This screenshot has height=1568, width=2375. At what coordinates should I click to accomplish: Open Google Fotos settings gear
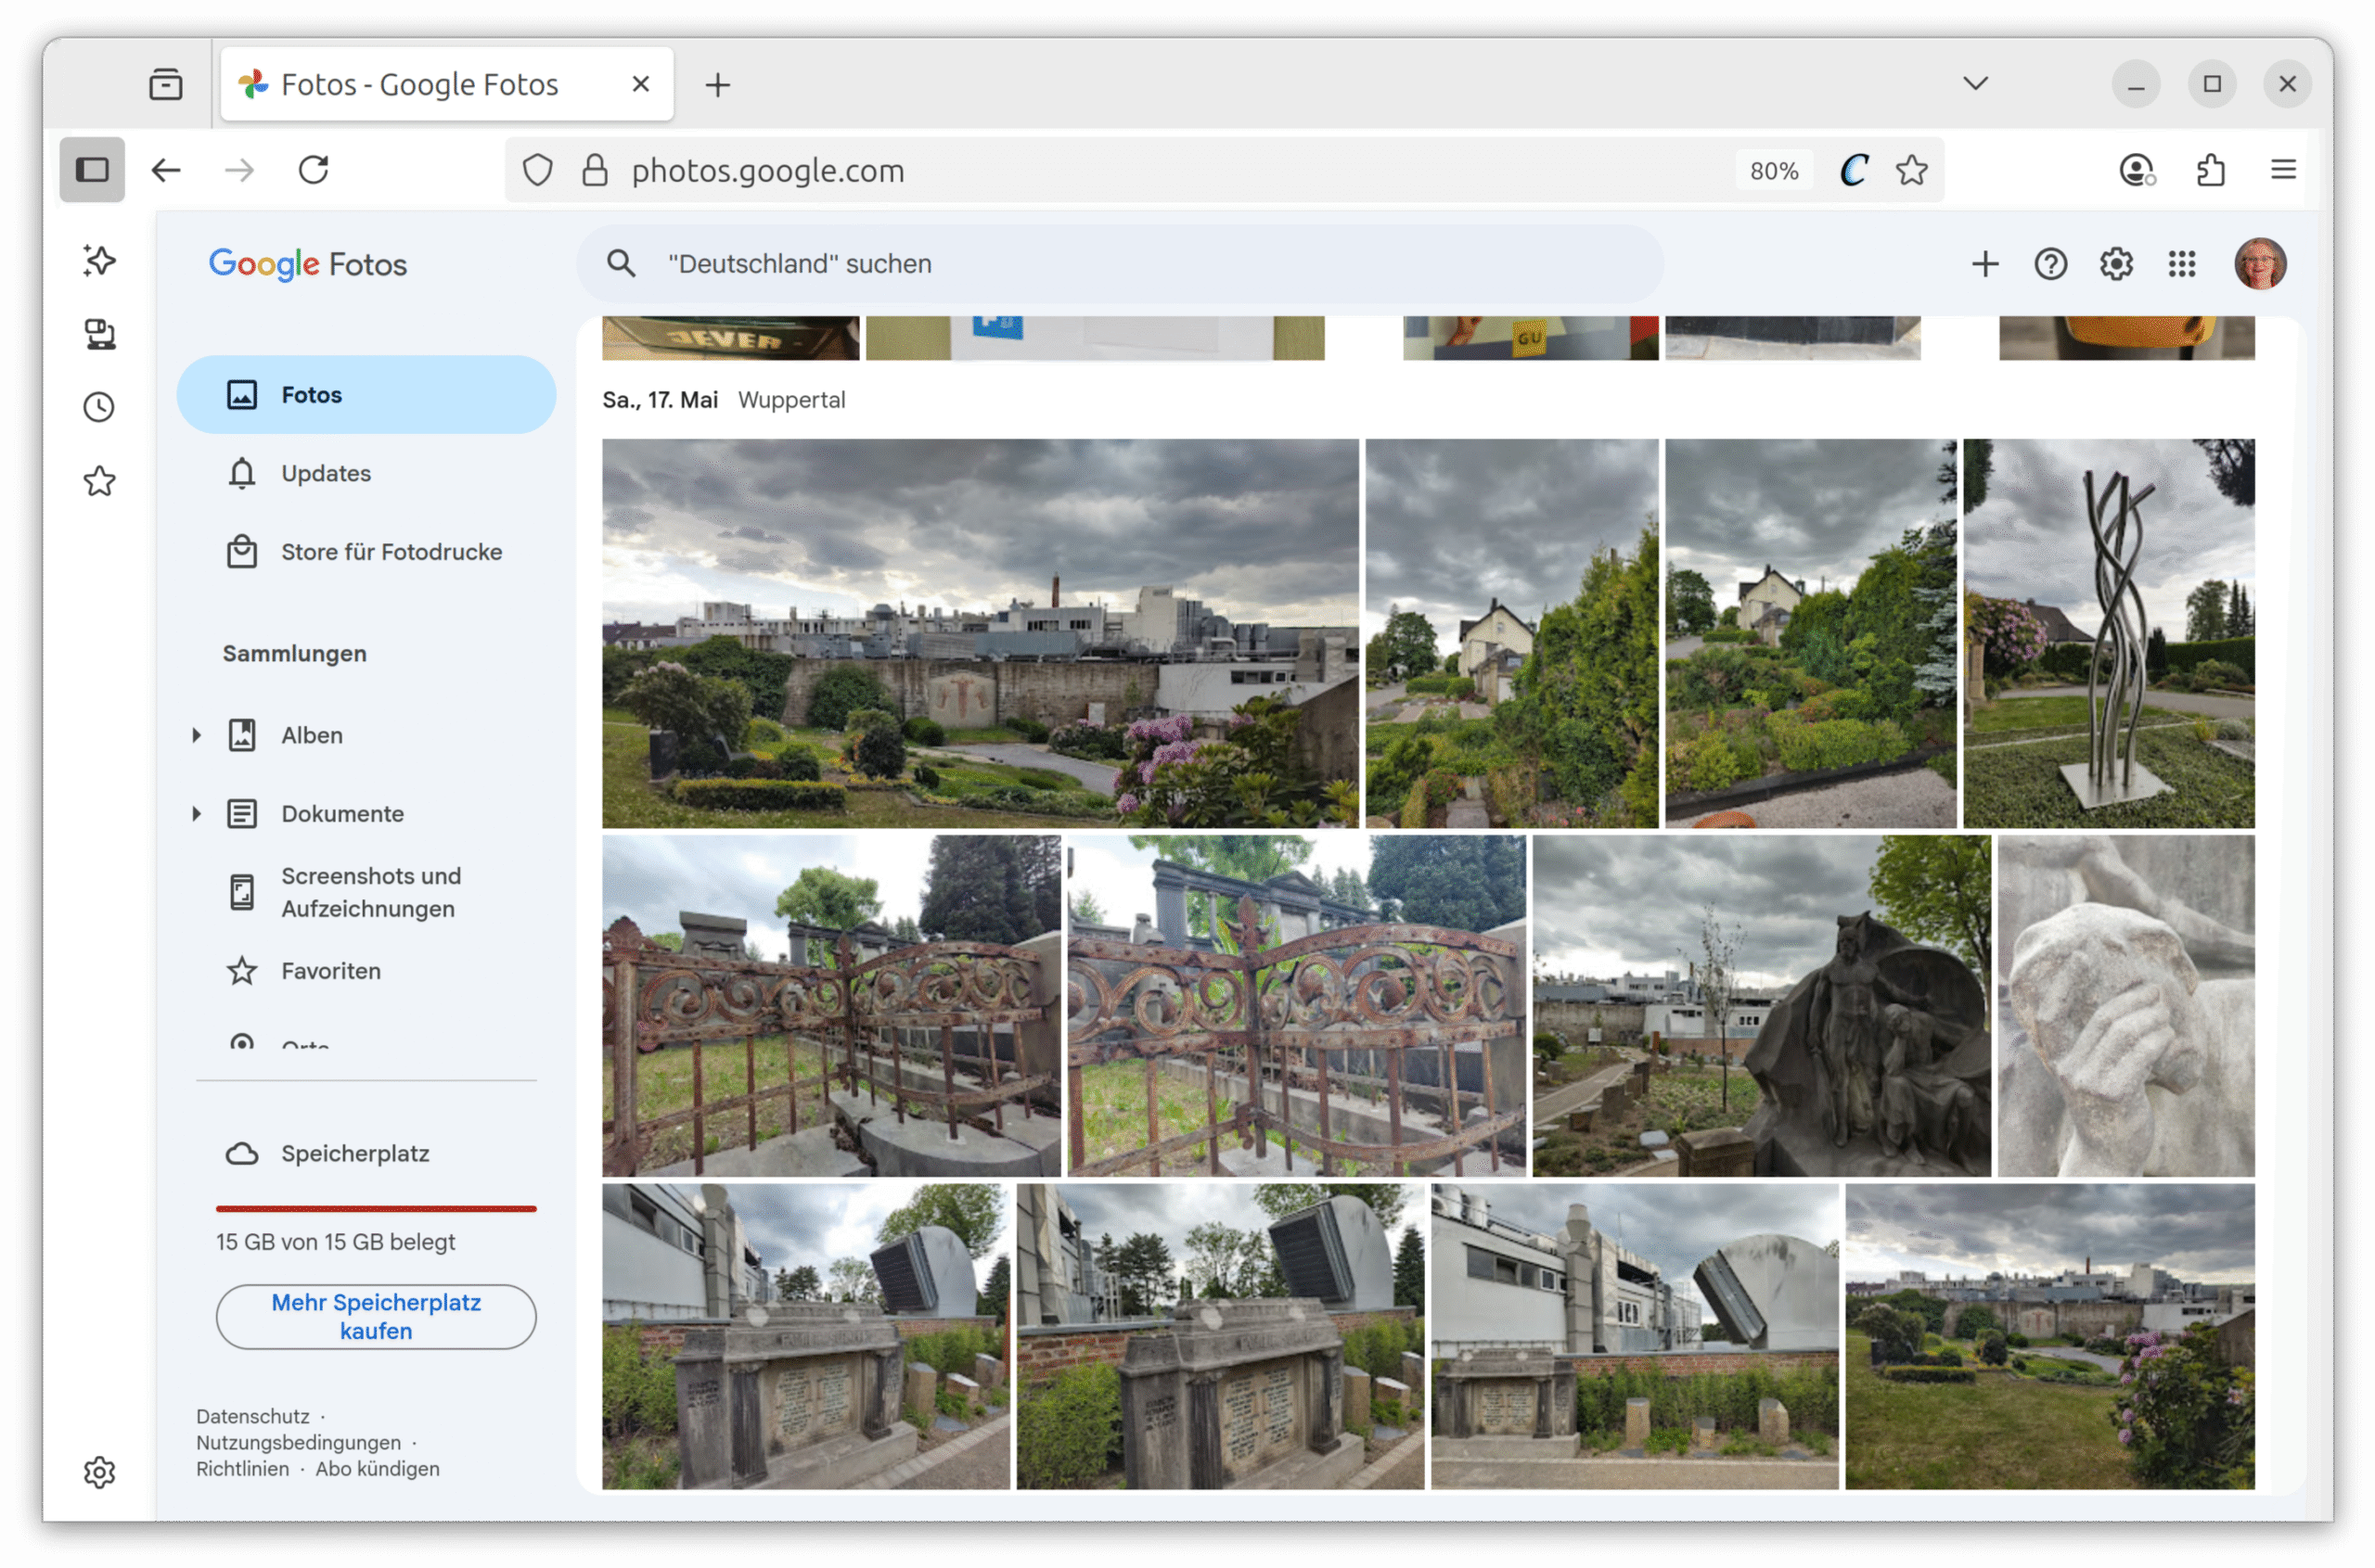[x=2116, y=264]
